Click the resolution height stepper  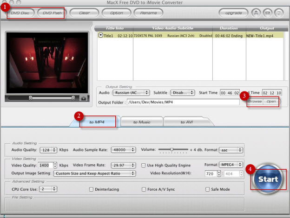241,173
